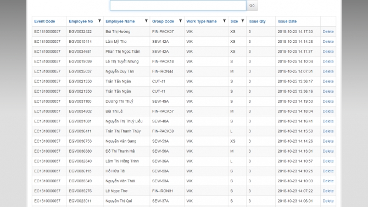Image resolution: width=368 pixels, height=207 pixels.
Task: Click group code FIN-IRON44
Action: 163,71
